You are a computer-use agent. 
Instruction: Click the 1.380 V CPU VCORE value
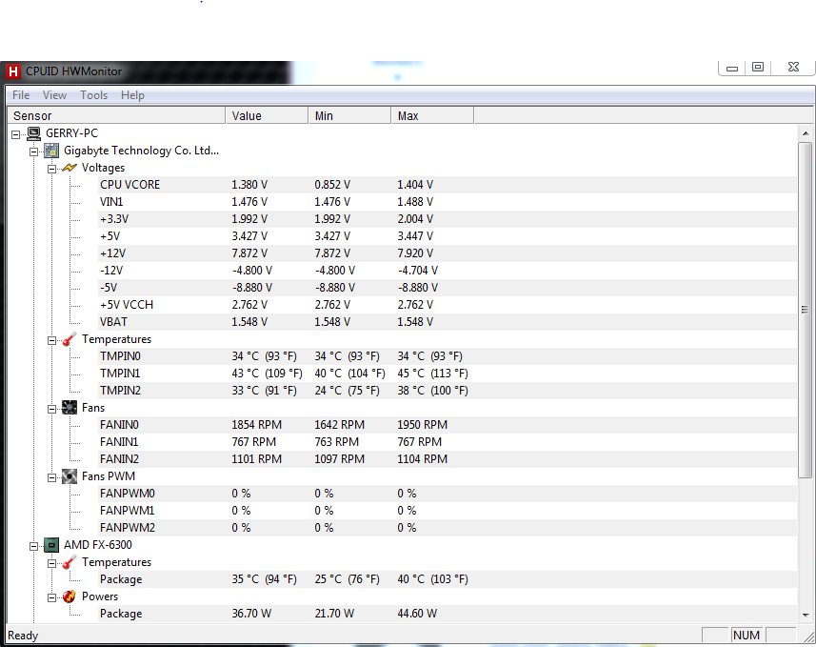pyautogui.click(x=249, y=185)
